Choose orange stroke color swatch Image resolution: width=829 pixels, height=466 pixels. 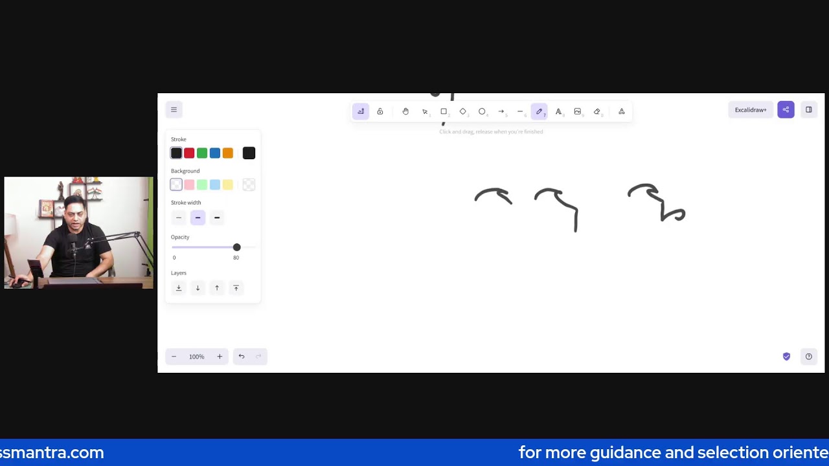228,153
